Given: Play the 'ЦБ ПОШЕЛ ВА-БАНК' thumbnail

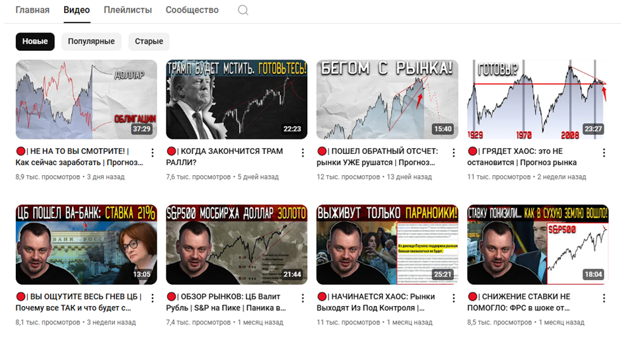Looking at the screenshot, I should point(87,245).
